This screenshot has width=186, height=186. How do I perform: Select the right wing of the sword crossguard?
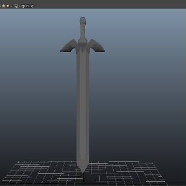97,46
